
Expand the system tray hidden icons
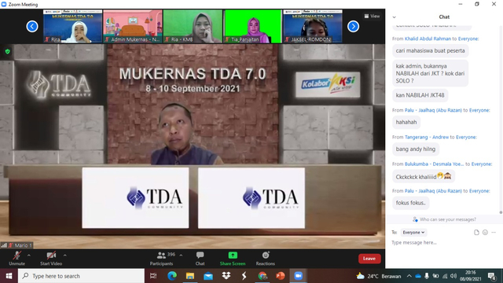point(409,276)
